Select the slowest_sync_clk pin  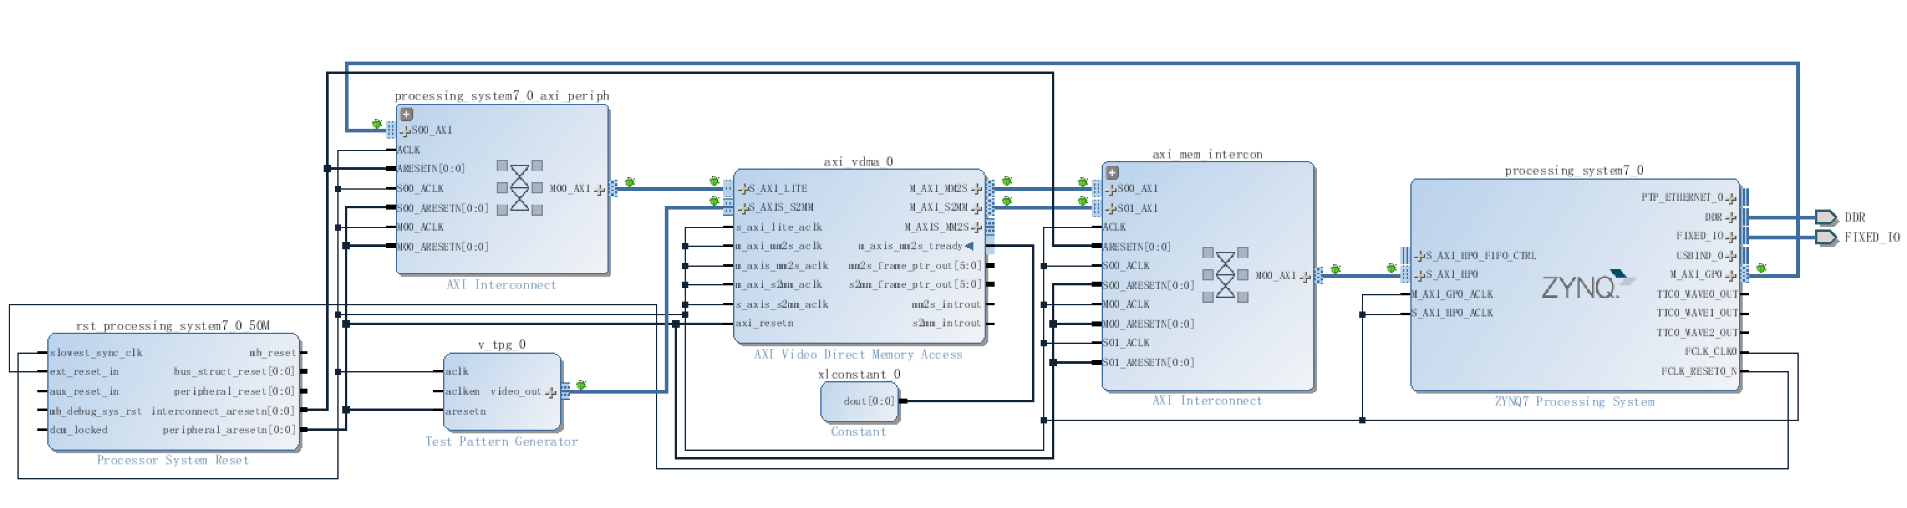point(96,353)
